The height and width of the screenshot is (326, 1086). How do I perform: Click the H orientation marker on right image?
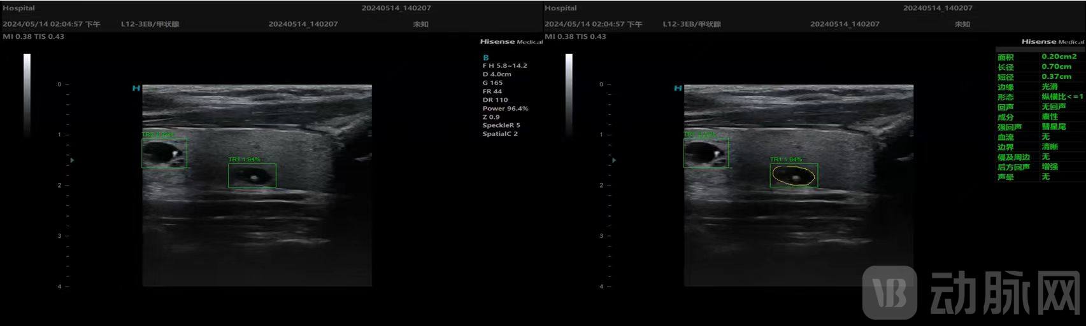[678, 88]
